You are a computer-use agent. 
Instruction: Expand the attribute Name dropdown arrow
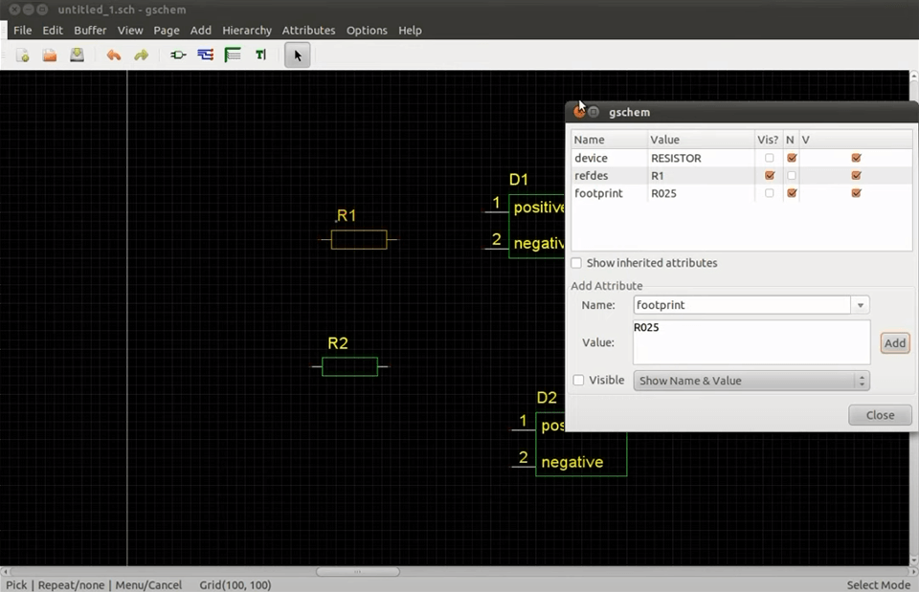coord(861,305)
